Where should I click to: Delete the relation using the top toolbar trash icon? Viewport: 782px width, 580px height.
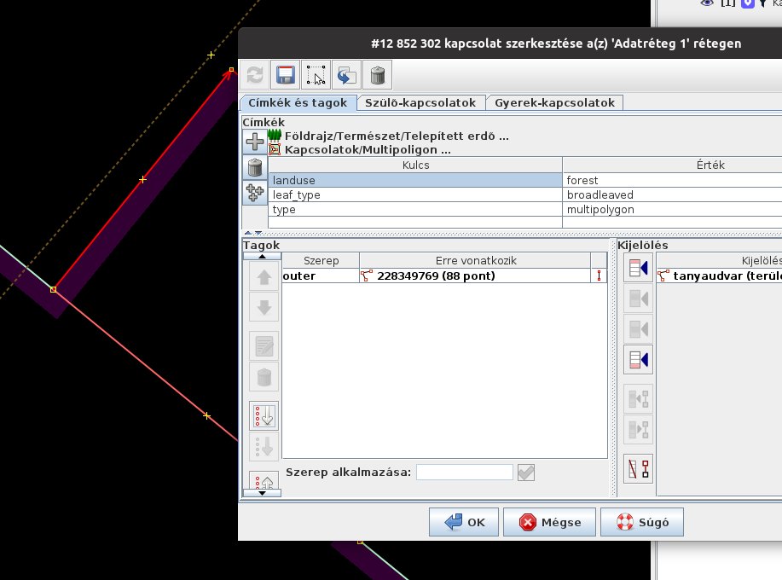[x=378, y=75]
